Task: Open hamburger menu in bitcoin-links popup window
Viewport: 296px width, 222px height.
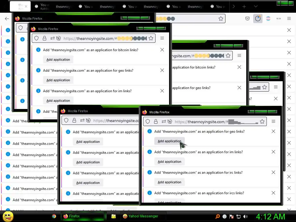Action: click(x=162, y=38)
